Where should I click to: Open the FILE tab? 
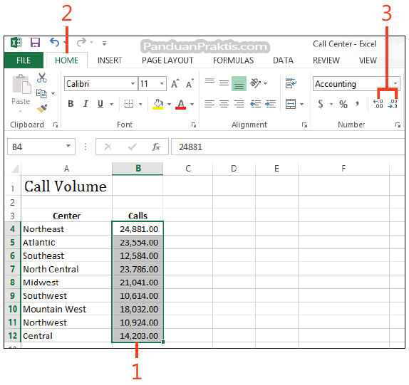(x=24, y=60)
